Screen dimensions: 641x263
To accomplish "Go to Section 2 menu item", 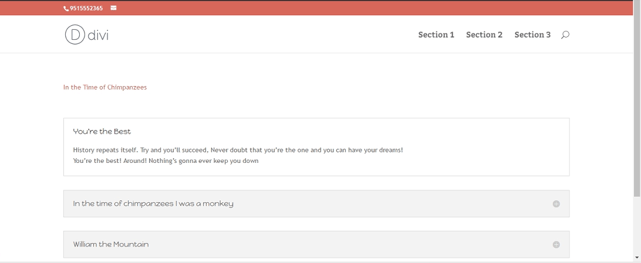I will (x=484, y=35).
